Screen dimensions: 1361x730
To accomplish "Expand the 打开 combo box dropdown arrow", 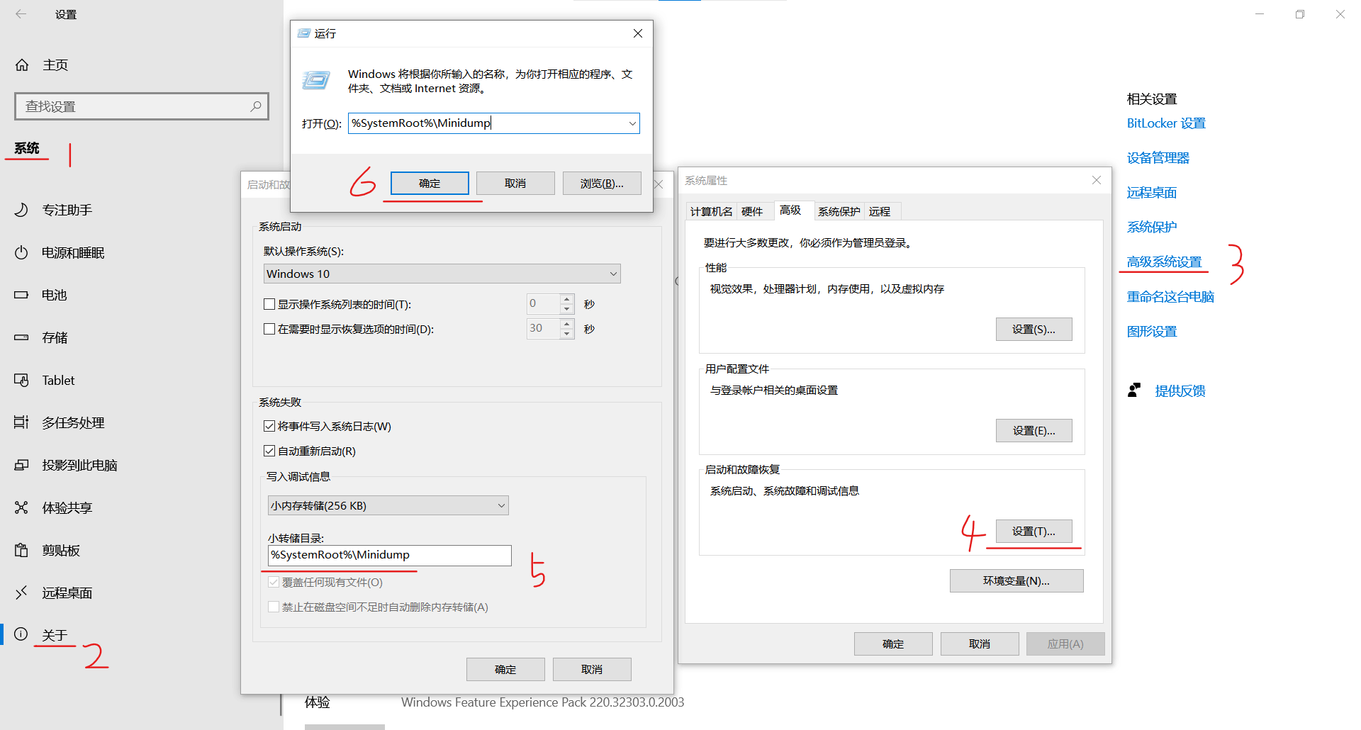I will [632, 123].
